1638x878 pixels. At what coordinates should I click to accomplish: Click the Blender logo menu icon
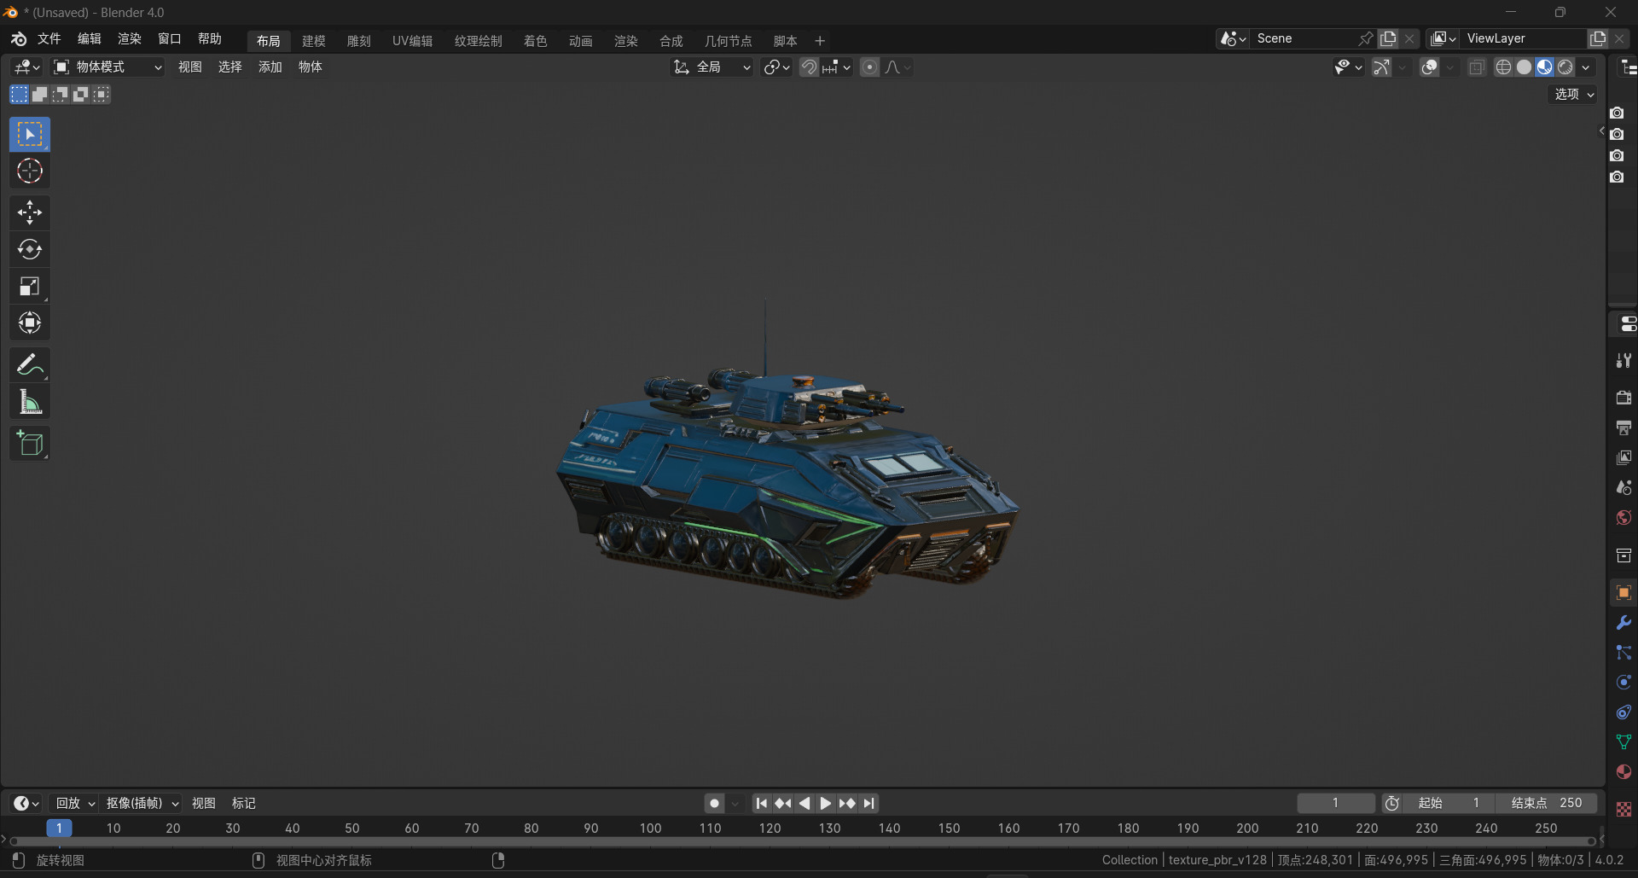pyautogui.click(x=19, y=39)
